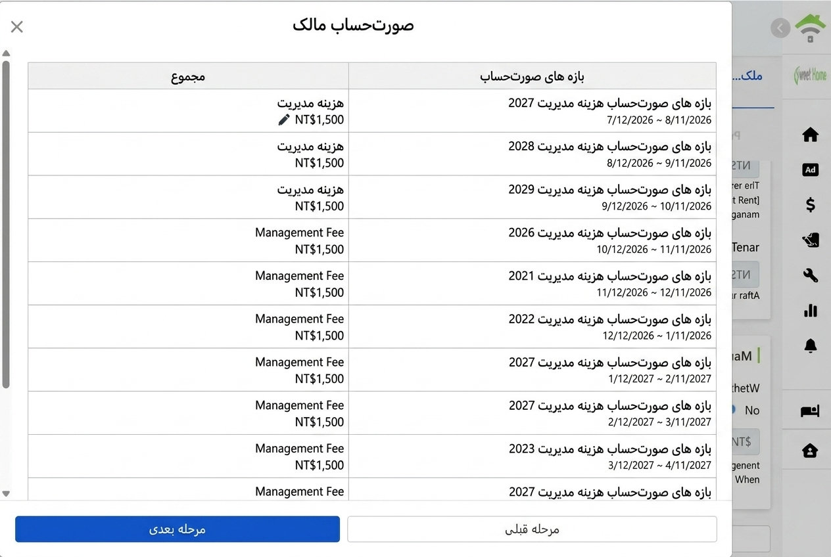Click Management Fee in the 2026 title row

click(x=299, y=233)
